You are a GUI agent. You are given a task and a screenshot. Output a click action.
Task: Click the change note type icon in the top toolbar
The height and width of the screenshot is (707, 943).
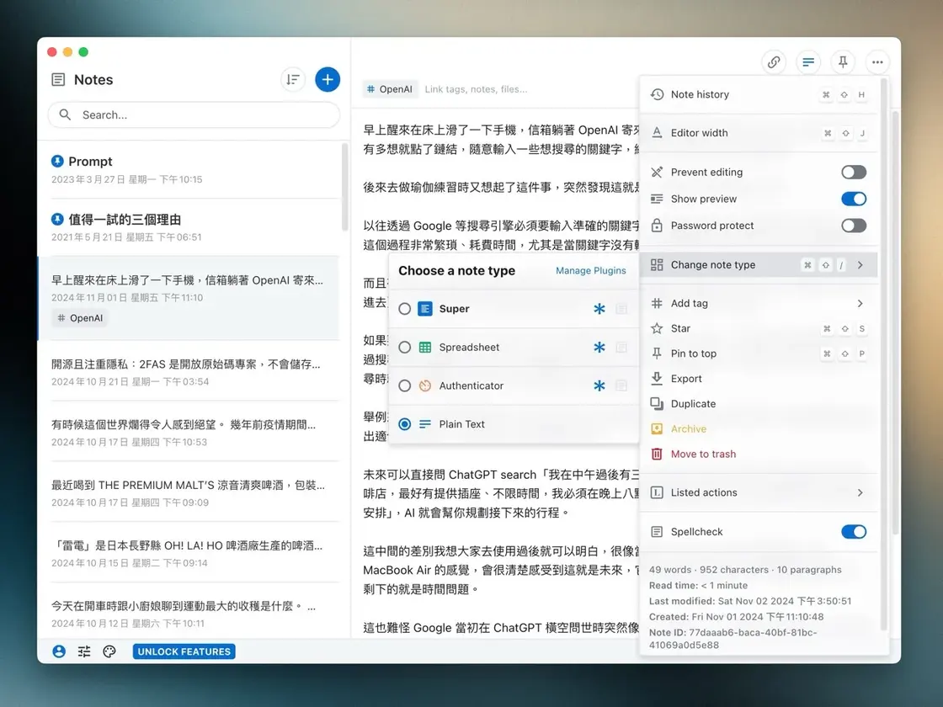(808, 62)
